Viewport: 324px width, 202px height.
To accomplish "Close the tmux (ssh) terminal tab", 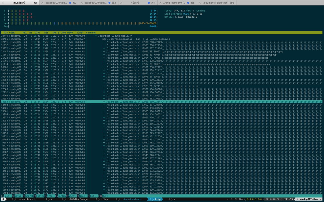I will tap(3, 3).
